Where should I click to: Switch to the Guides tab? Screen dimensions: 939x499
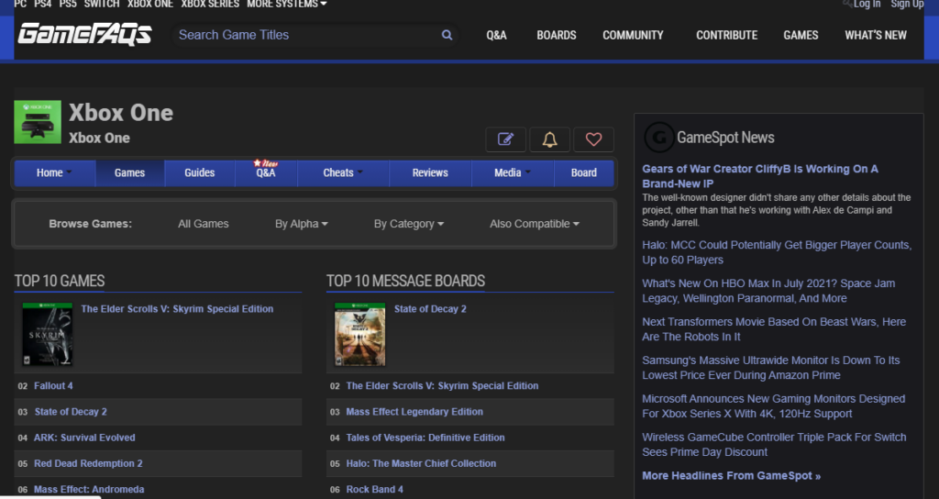(199, 172)
